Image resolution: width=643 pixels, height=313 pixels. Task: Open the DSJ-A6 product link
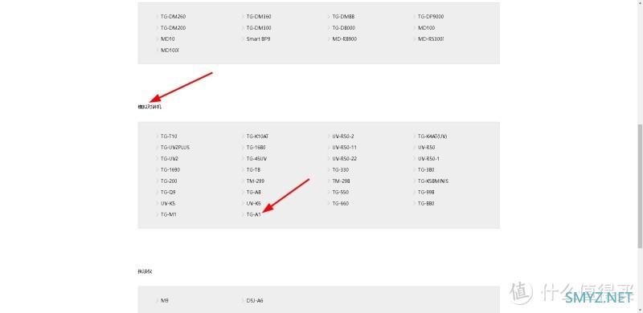click(255, 301)
